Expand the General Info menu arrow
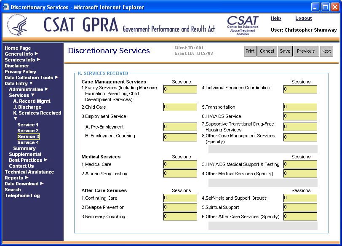The image size is (342, 246). (x=36, y=54)
